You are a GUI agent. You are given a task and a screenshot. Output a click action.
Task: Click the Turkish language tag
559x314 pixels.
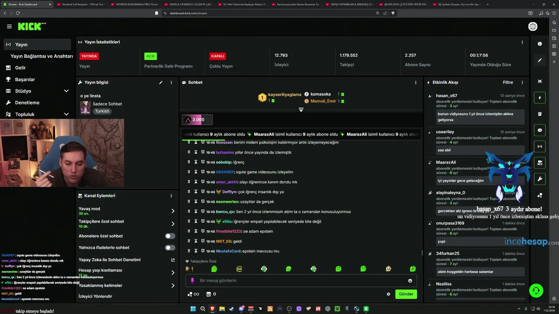(x=102, y=111)
